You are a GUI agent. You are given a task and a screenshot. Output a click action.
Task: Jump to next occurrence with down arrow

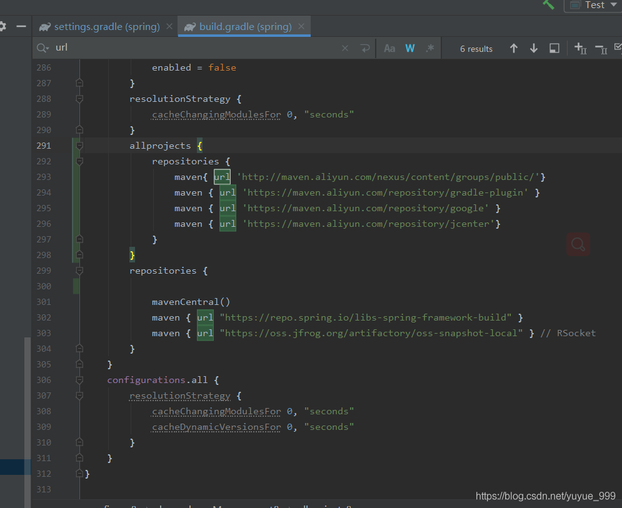click(534, 48)
